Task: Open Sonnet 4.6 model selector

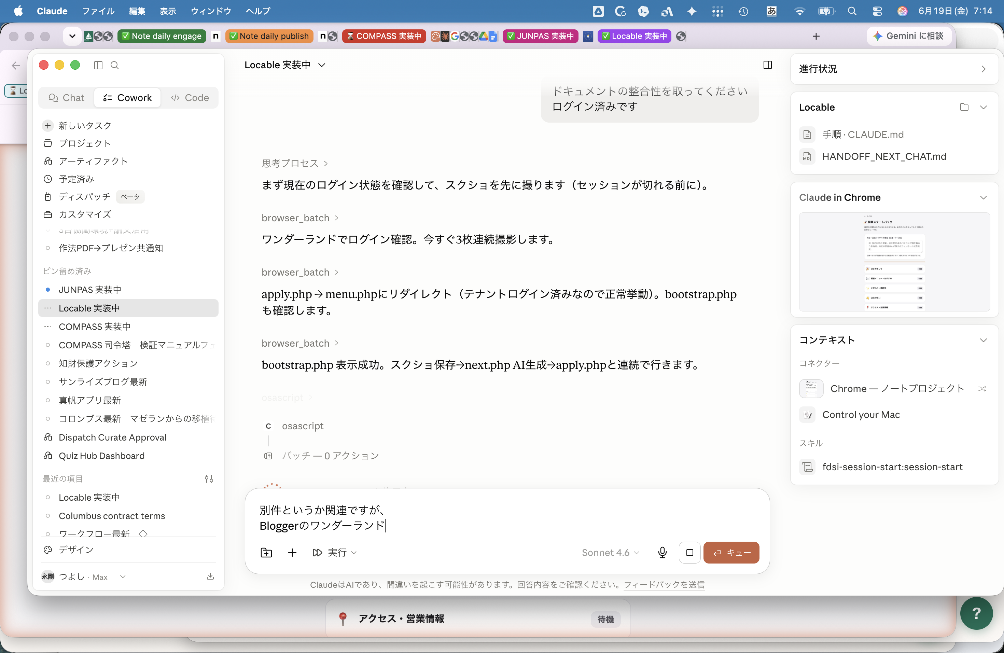Action: [610, 553]
